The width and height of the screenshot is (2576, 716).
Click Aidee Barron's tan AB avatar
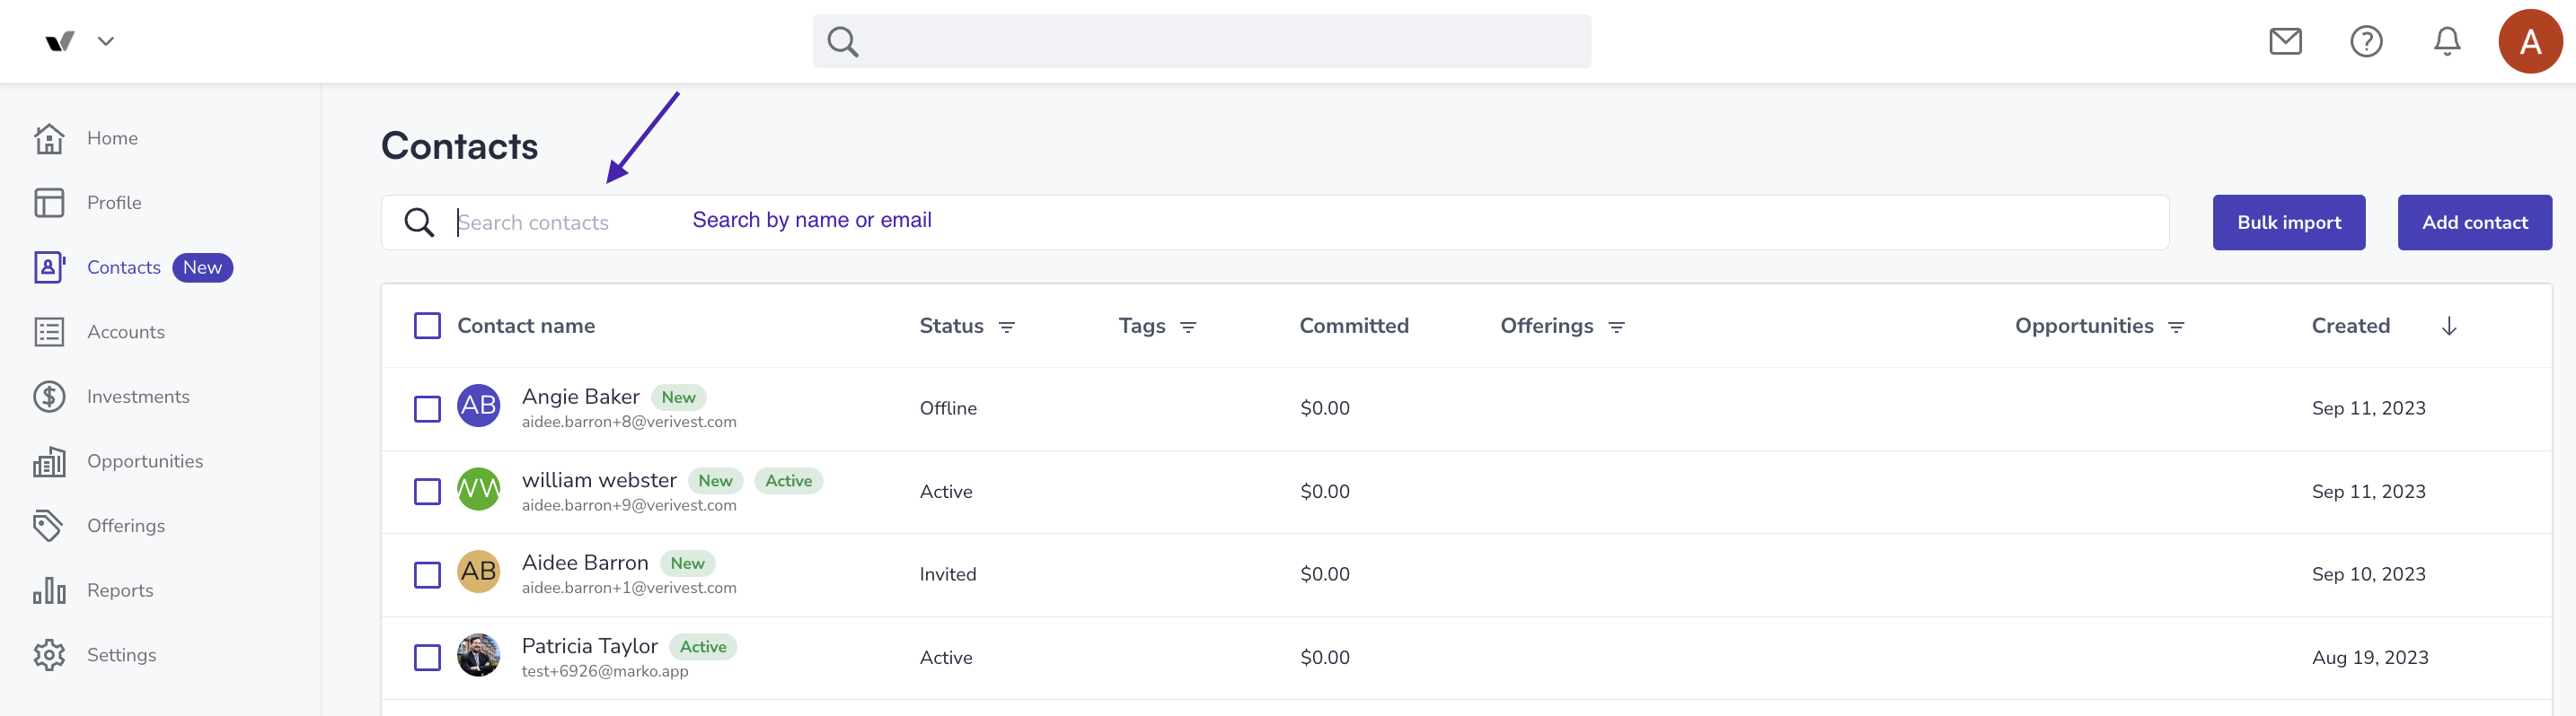tap(478, 572)
